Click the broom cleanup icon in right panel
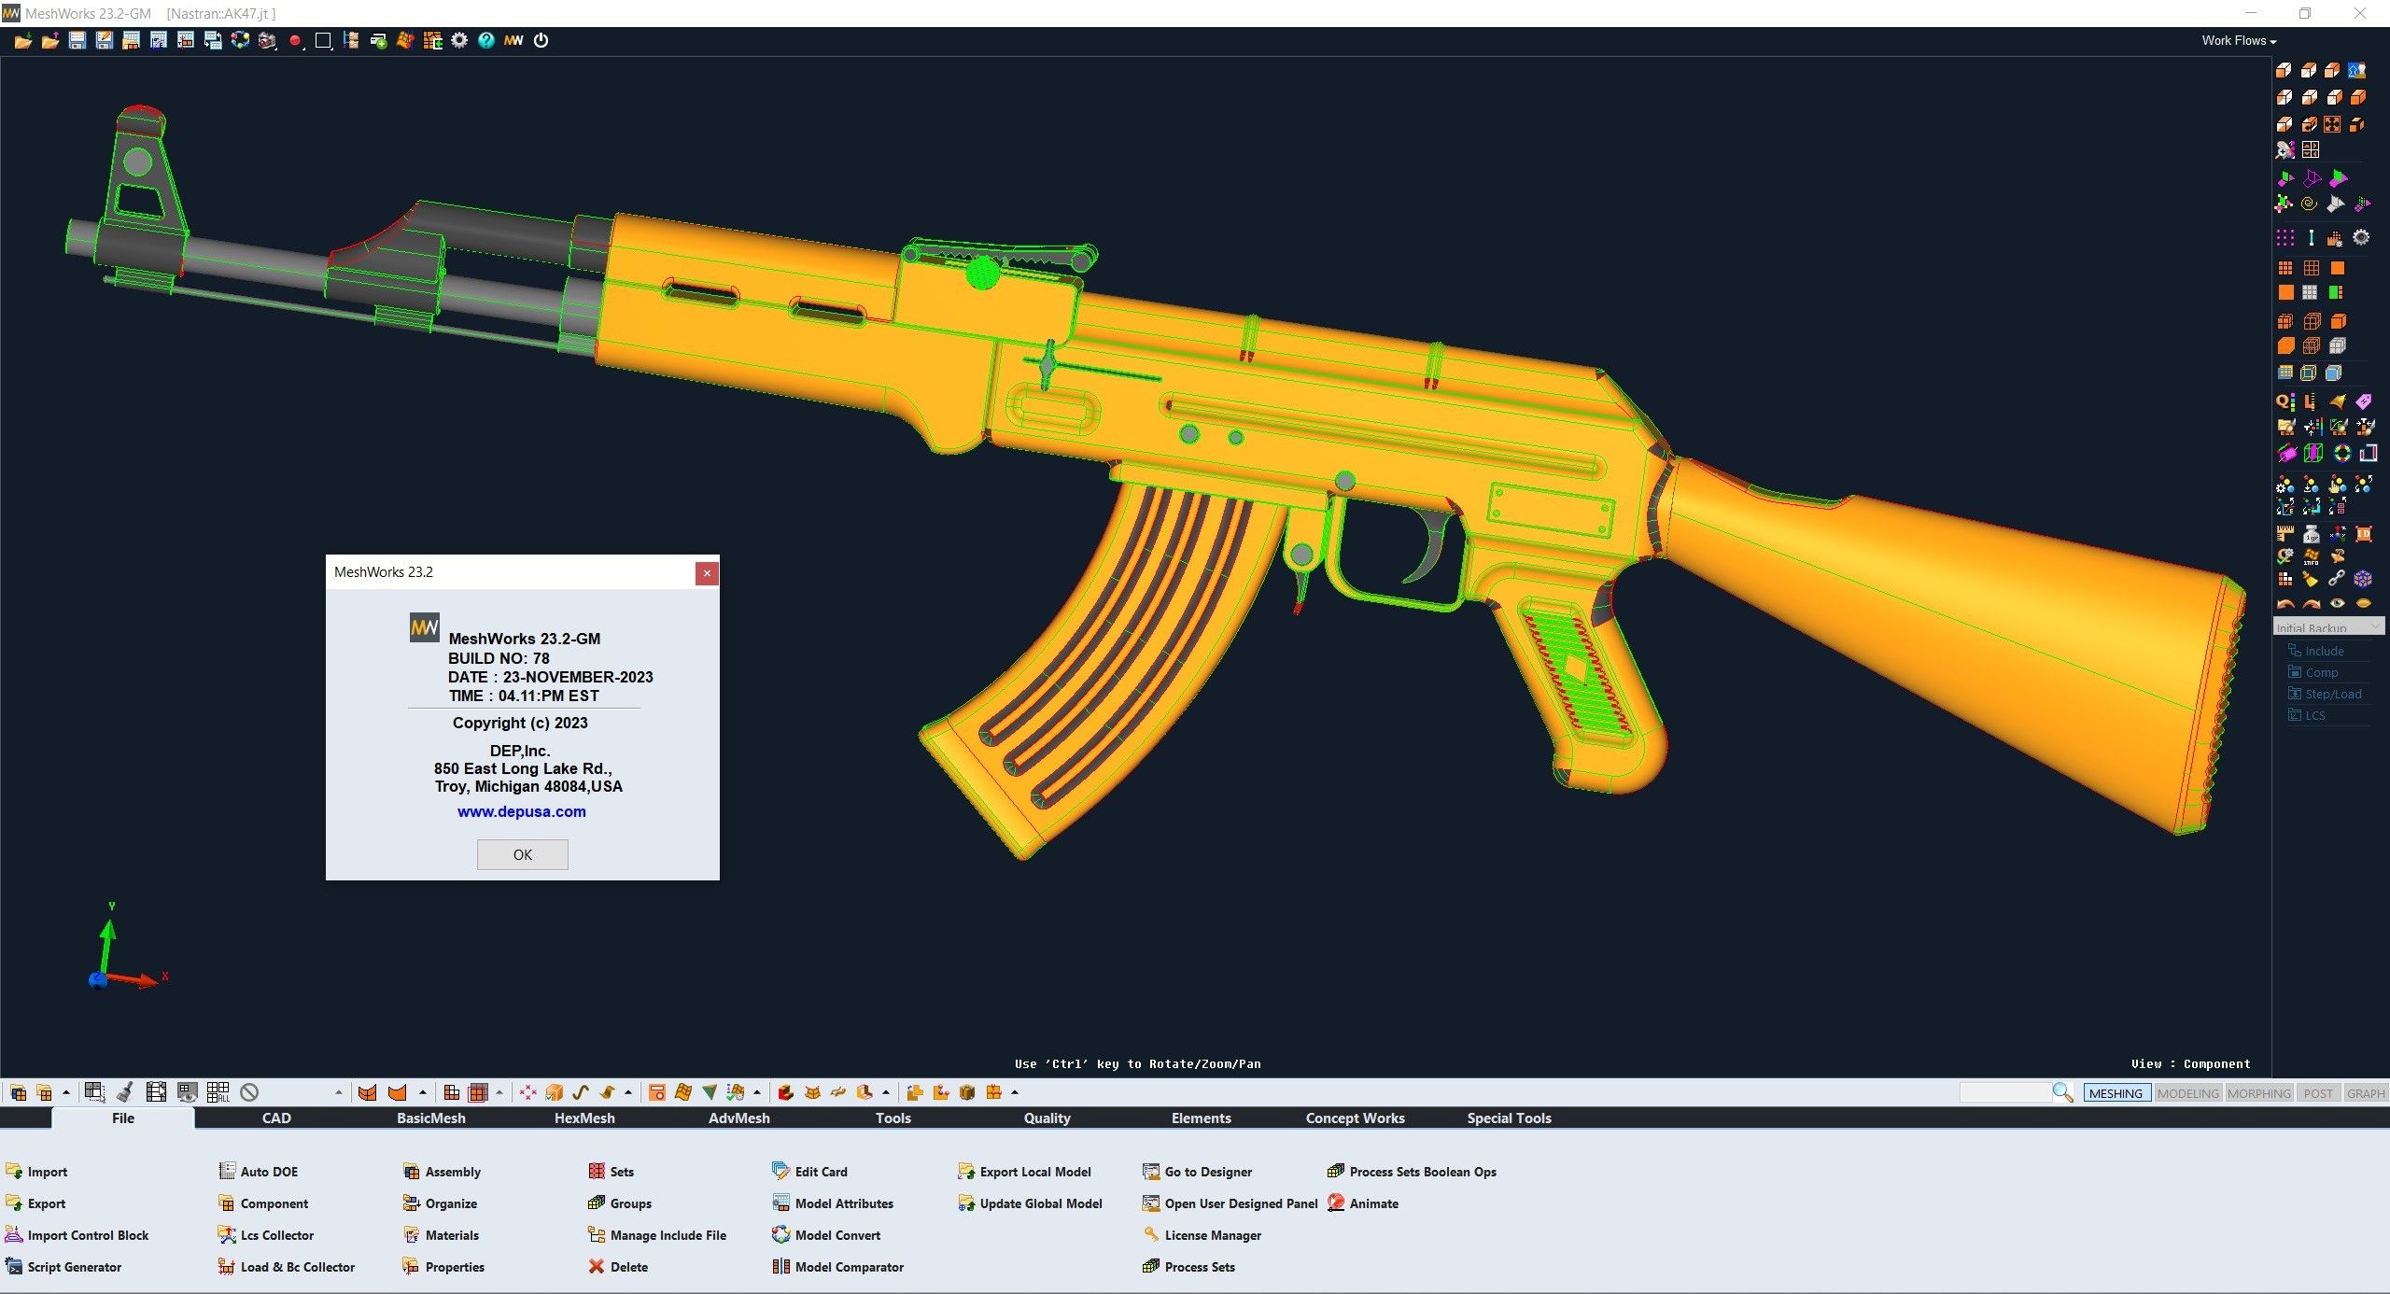Image resolution: width=2390 pixels, height=1294 pixels. [2311, 580]
